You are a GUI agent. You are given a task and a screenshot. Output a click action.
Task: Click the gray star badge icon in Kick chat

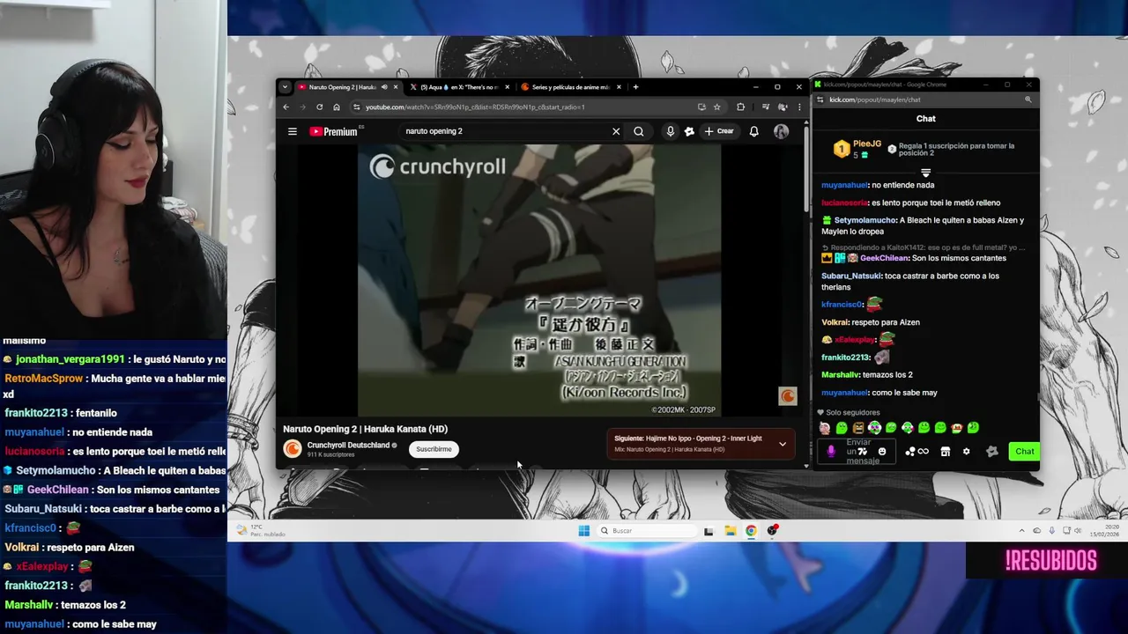(991, 452)
